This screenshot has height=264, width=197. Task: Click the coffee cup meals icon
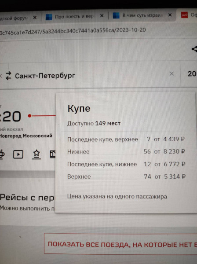click(2, 154)
